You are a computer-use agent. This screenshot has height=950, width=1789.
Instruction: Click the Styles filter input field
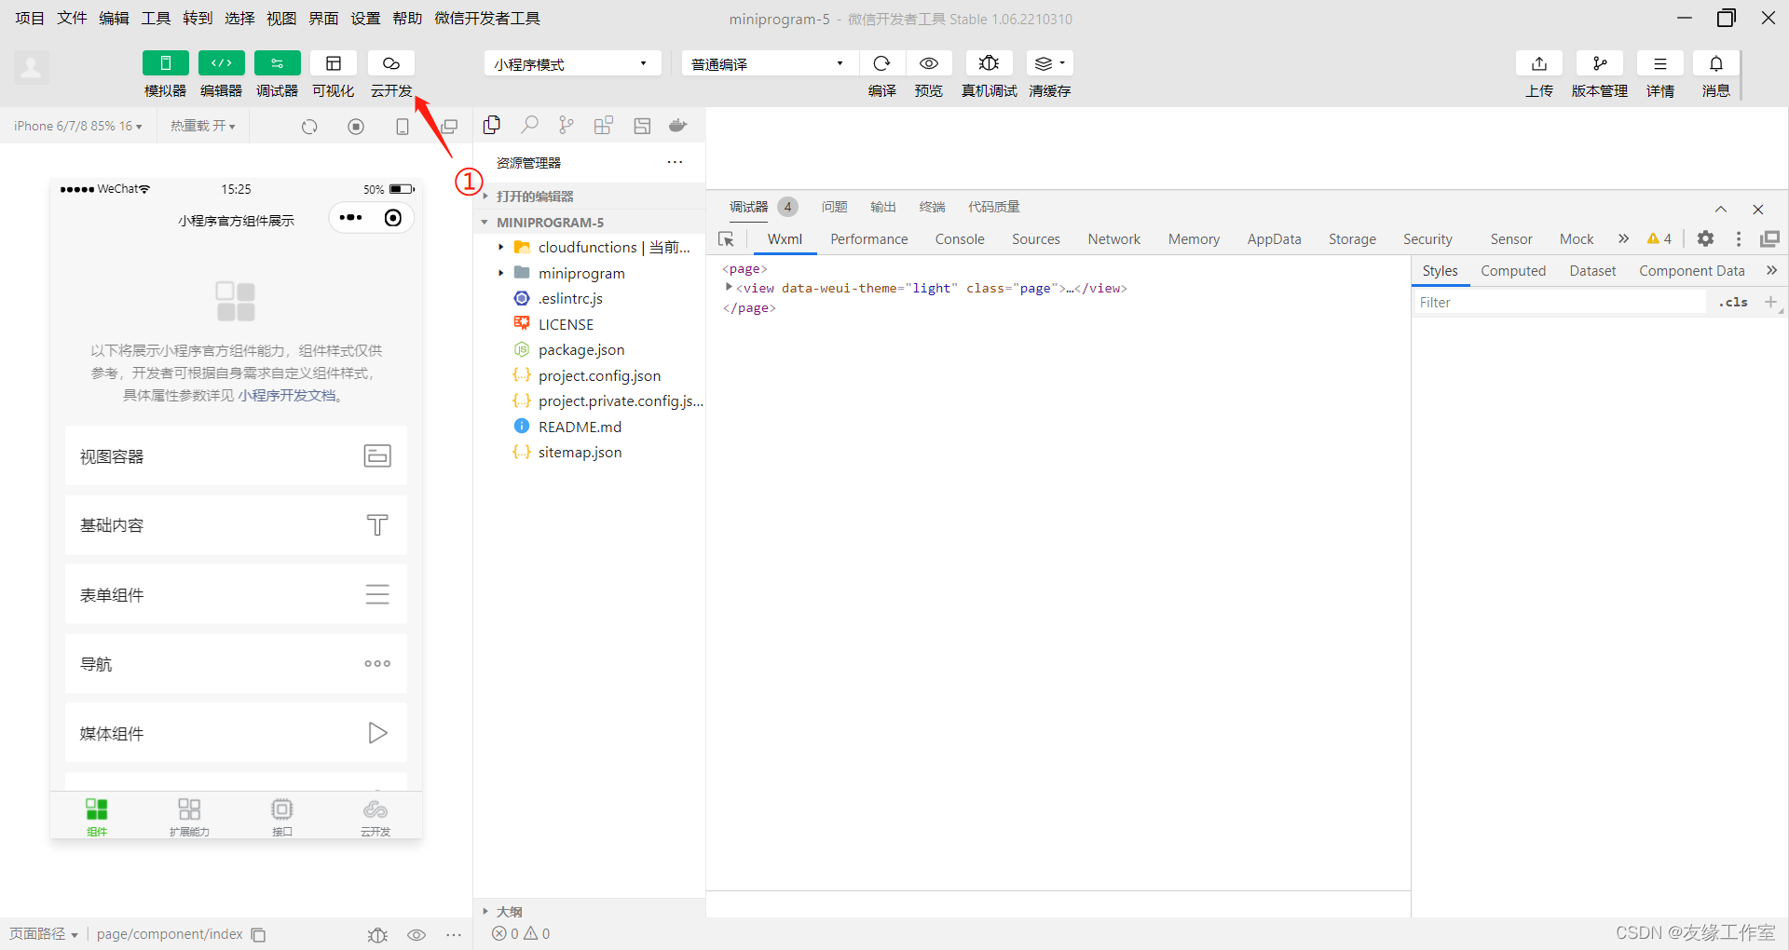point(1561,303)
